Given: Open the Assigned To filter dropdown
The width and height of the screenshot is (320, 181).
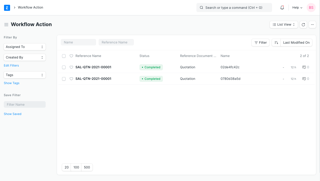Looking at the screenshot, I should pos(24,47).
